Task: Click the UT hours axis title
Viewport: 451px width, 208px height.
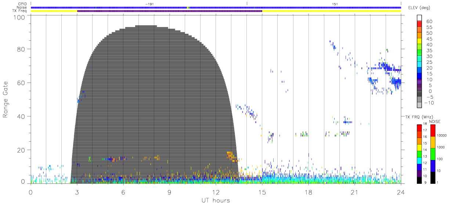Action: [x=215, y=200]
